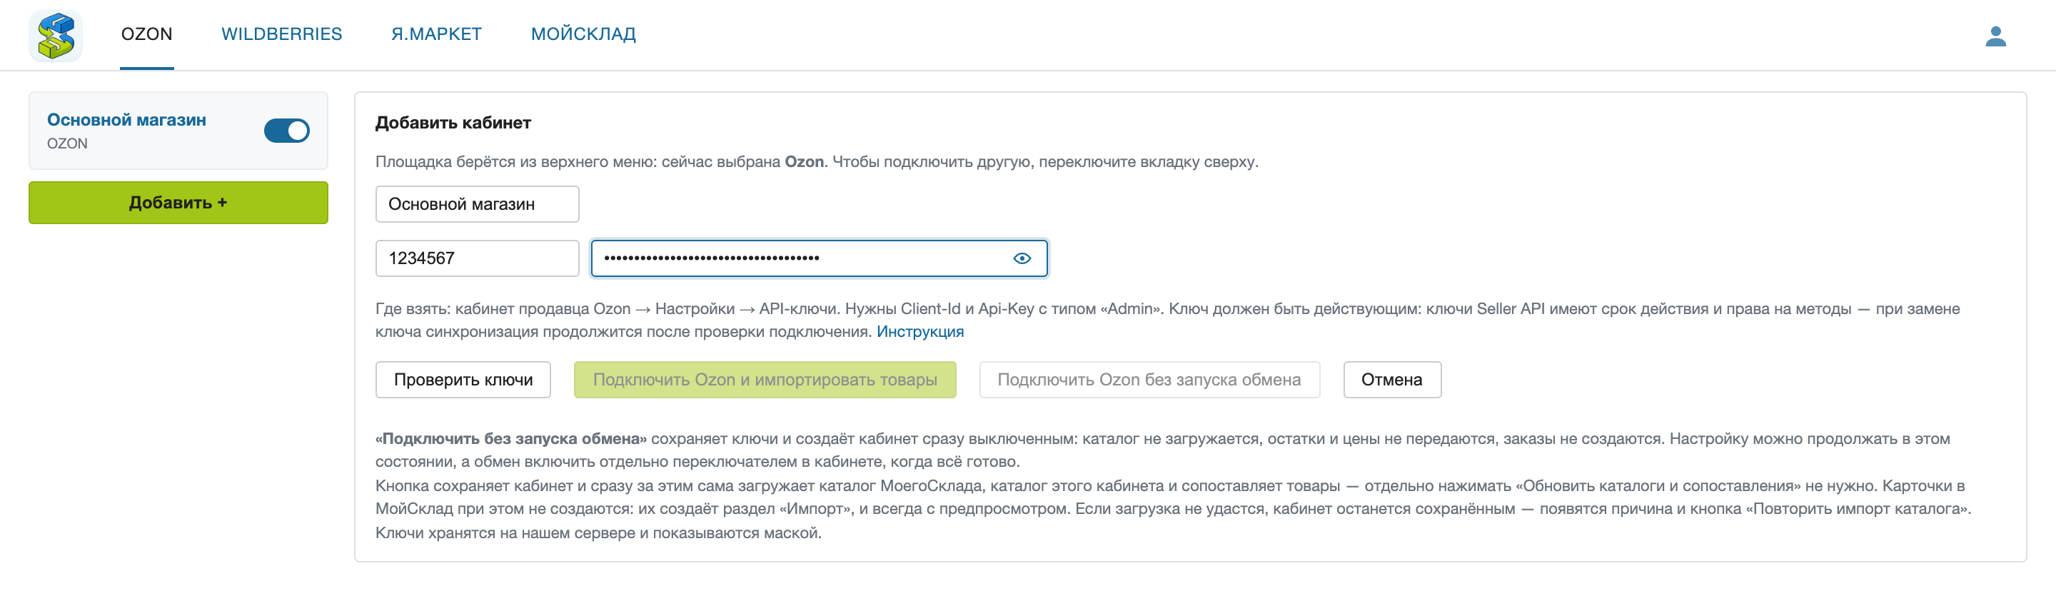Image resolution: width=2056 pixels, height=611 pixels.
Task: Cancel with the Отмена button
Action: click(1392, 380)
